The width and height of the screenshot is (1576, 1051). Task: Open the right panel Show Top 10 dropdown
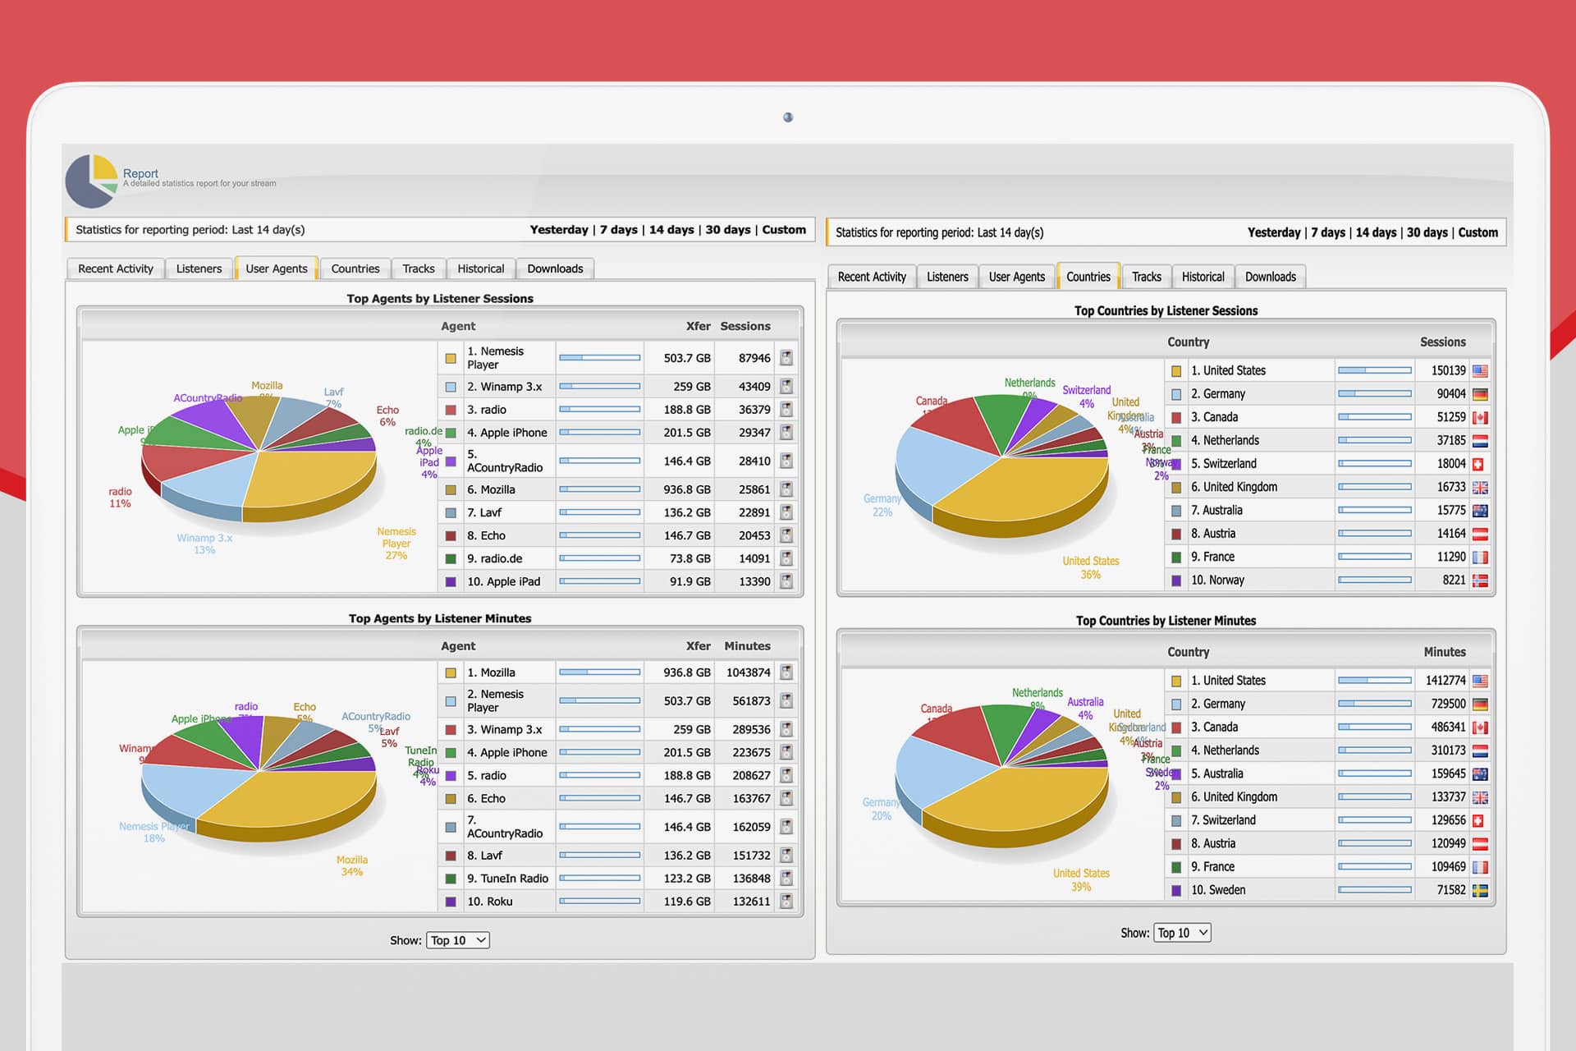click(x=1182, y=933)
